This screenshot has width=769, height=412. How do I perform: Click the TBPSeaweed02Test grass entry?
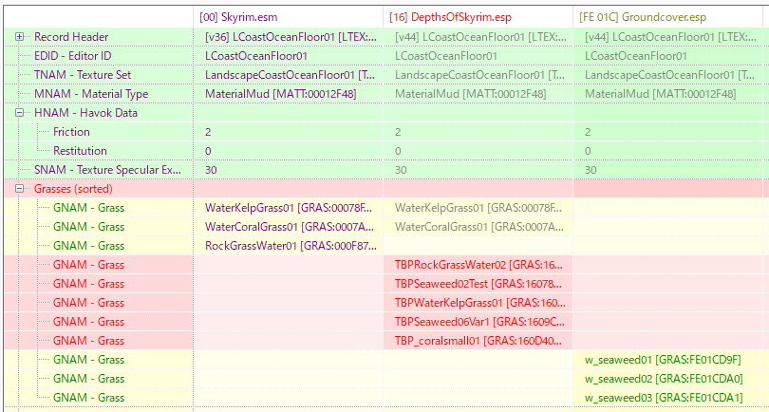click(x=478, y=284)
